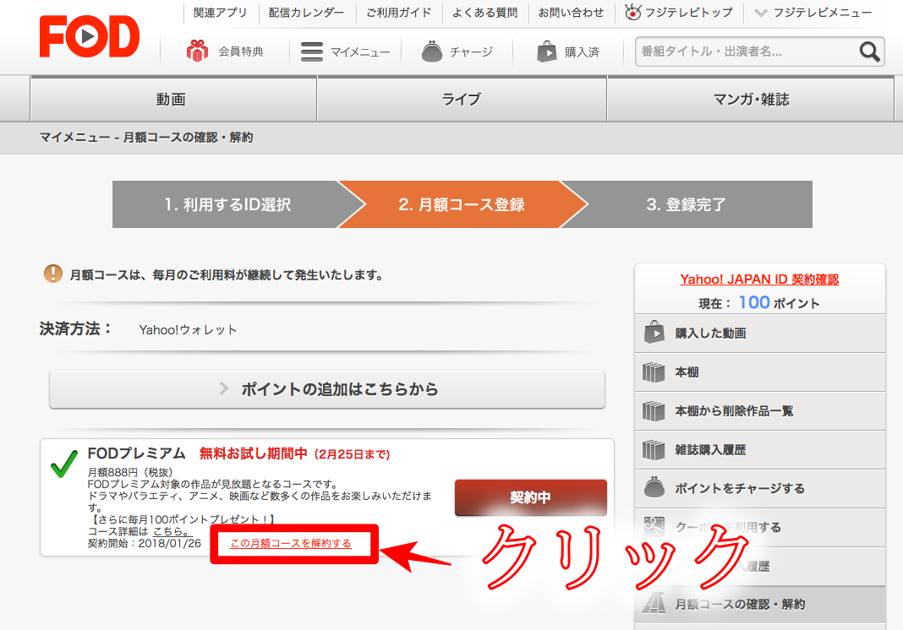
Task: Click the FOD logo
Action: [90, 36]
